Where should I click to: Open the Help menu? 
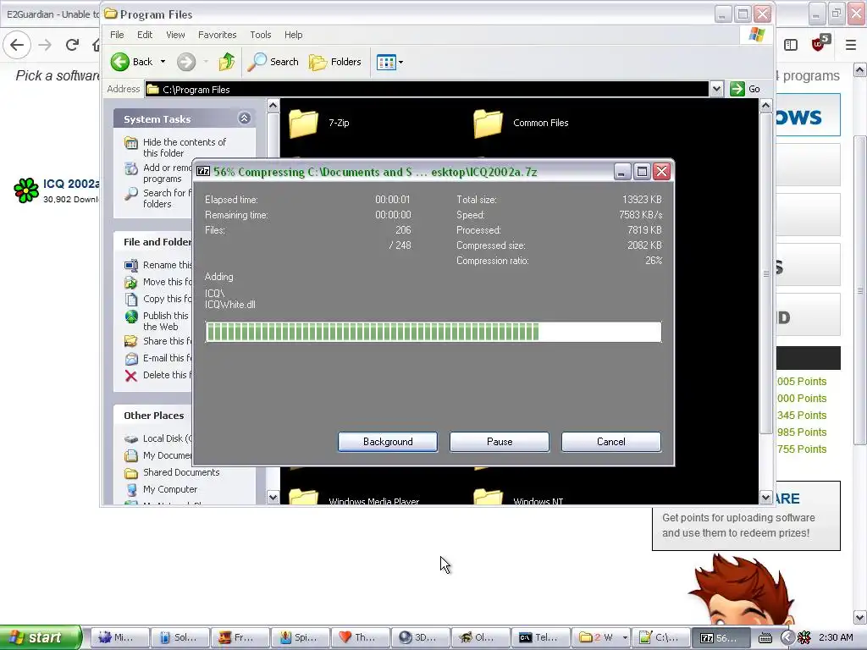(294, 35)
